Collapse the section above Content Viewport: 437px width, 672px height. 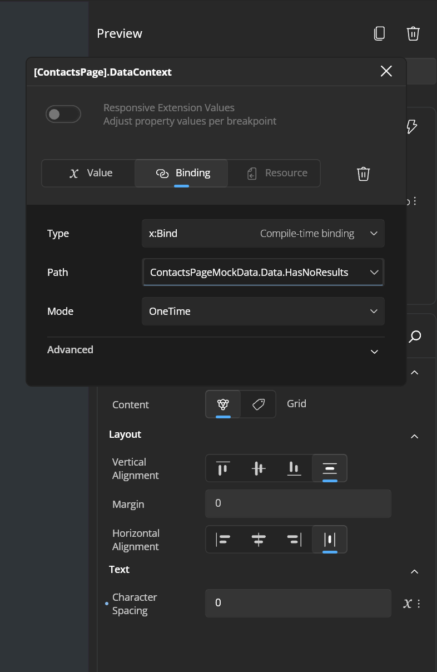coord(414,373)
